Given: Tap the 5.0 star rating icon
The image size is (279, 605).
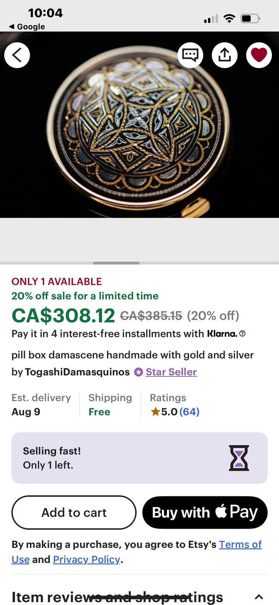Looking at the screenshot, I should (156, 412).
